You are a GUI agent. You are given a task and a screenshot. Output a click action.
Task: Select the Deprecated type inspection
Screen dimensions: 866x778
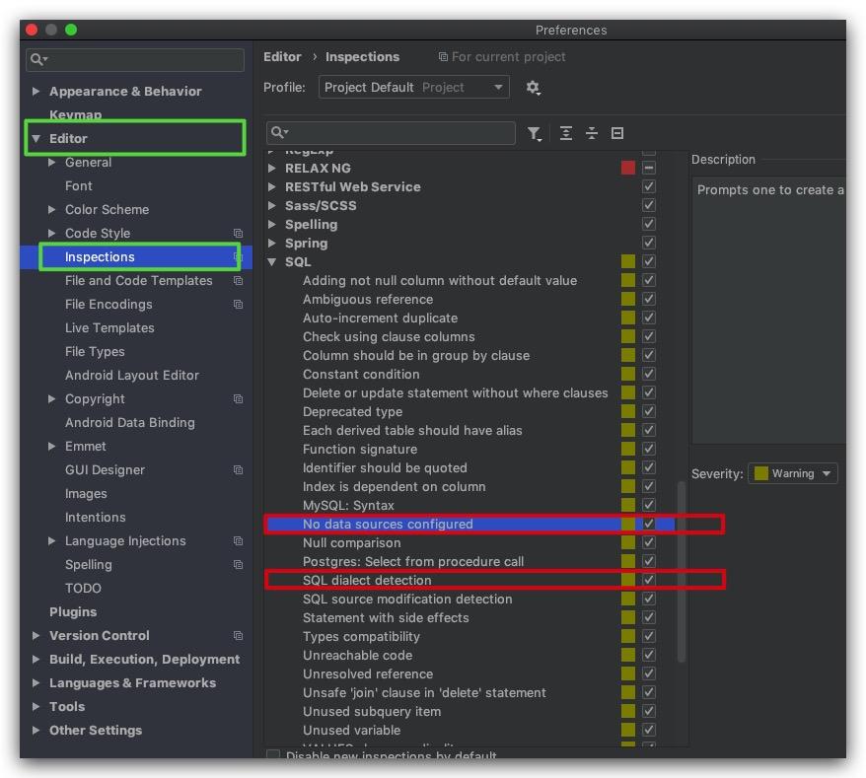[x=352, y=412]
